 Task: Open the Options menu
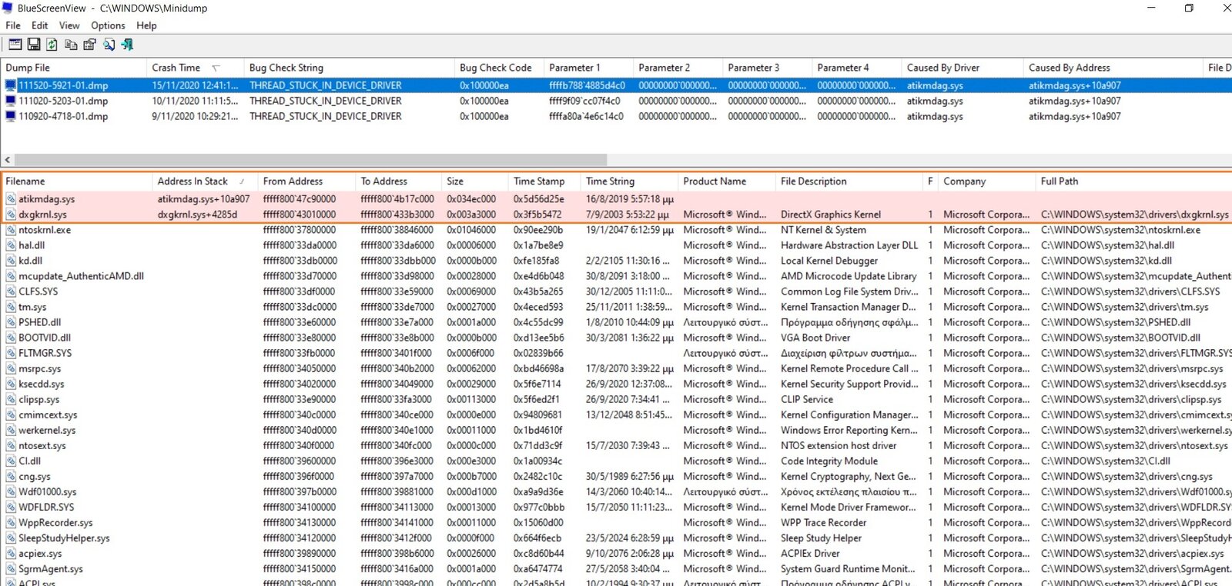(108, 25)
